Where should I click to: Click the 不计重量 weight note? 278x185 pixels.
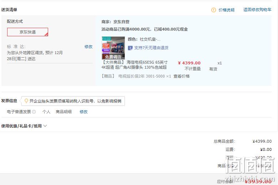[x=192, y=69]
